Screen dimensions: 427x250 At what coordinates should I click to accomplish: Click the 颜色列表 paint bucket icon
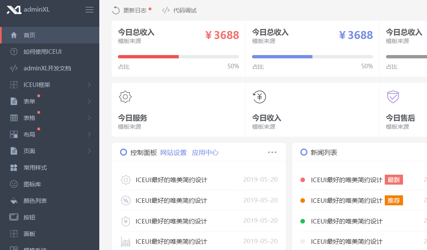coord(14,201)
